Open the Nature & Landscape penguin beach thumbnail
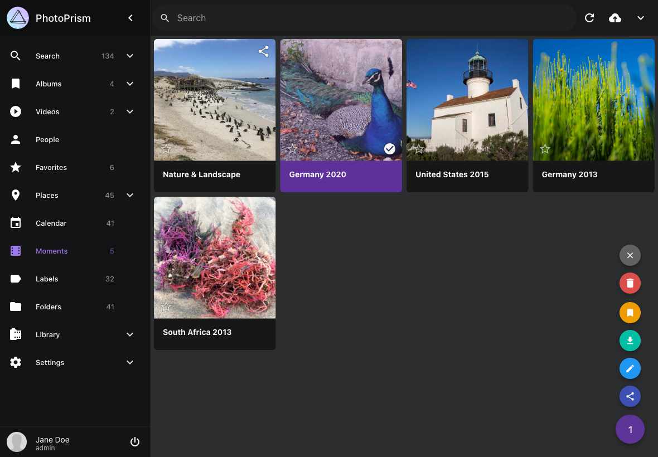This screenshot has height=457, width=658. (215, 100)
